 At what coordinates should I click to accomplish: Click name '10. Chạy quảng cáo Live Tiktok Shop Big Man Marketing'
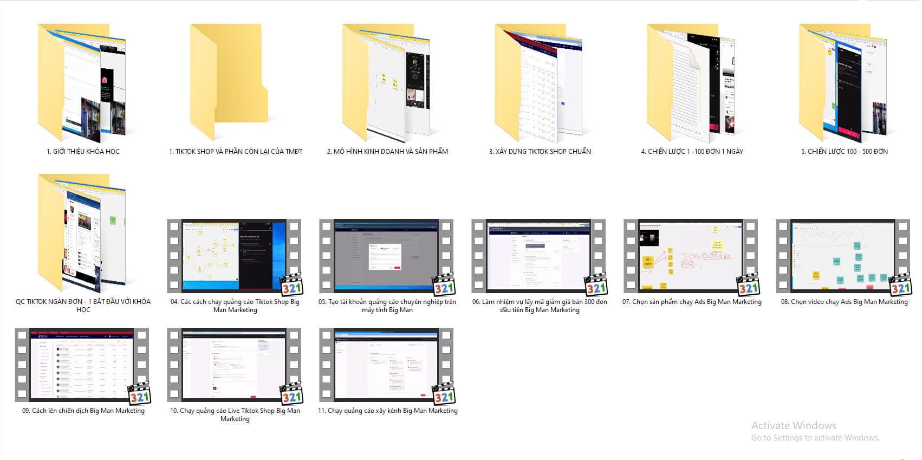coord(235,414)
